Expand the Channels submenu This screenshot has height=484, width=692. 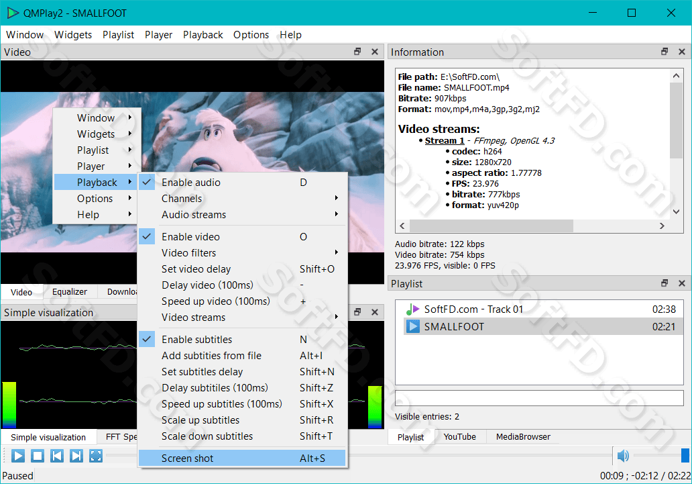(242, 199)
